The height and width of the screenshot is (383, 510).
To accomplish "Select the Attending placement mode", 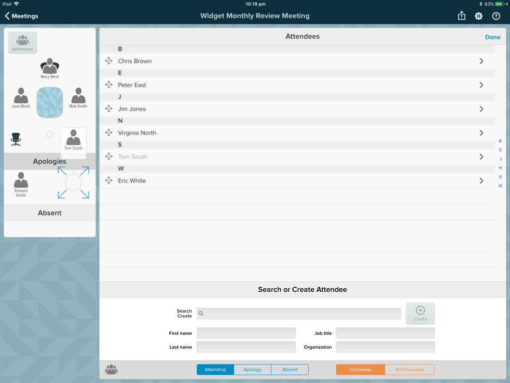I will click(x=215, y=370).
